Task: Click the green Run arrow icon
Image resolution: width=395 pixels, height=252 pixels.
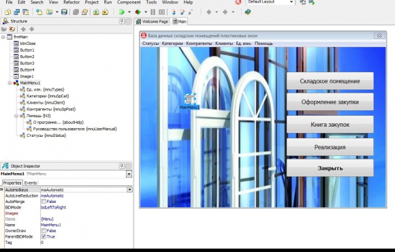Action: (x=122, y=12)
